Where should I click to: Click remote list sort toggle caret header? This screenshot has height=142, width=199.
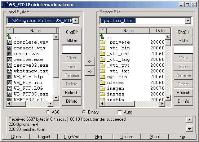[103, 31]
